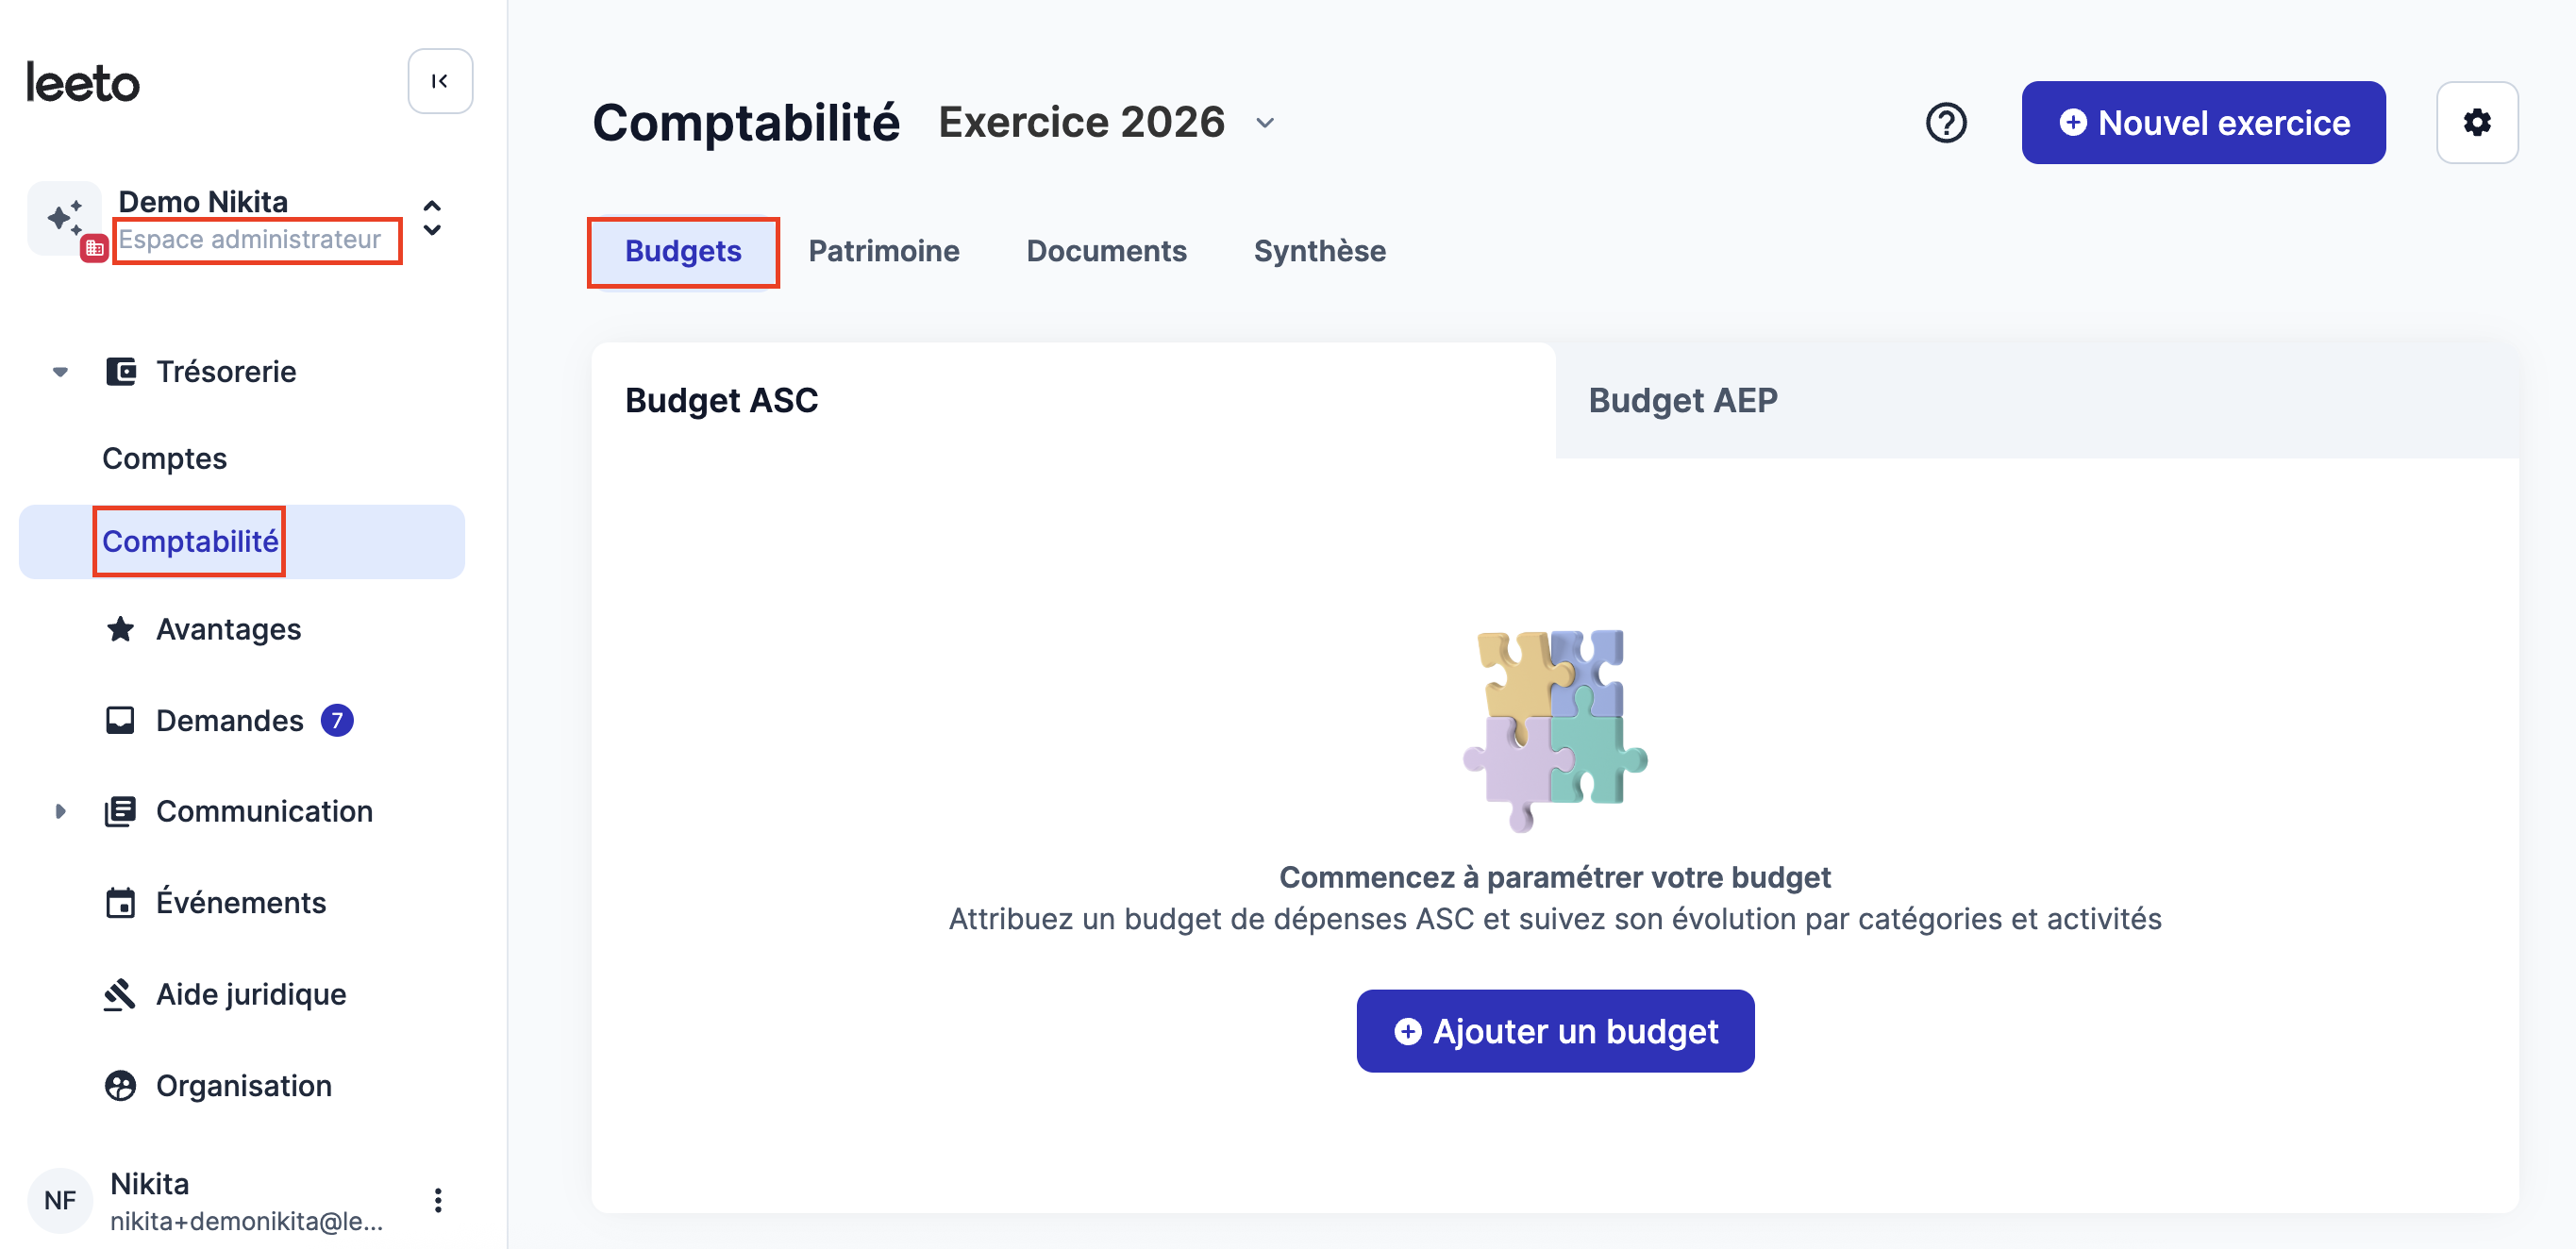This screenshot has height=1249, width=2576.
Task: Click the puzzle pieces illustration
Action: 1555,730
